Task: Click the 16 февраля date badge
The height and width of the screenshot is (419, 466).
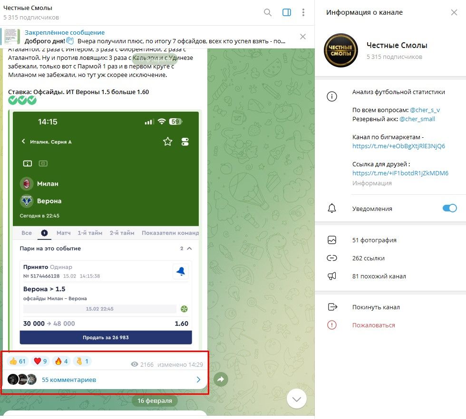Action: pos(155,400)
